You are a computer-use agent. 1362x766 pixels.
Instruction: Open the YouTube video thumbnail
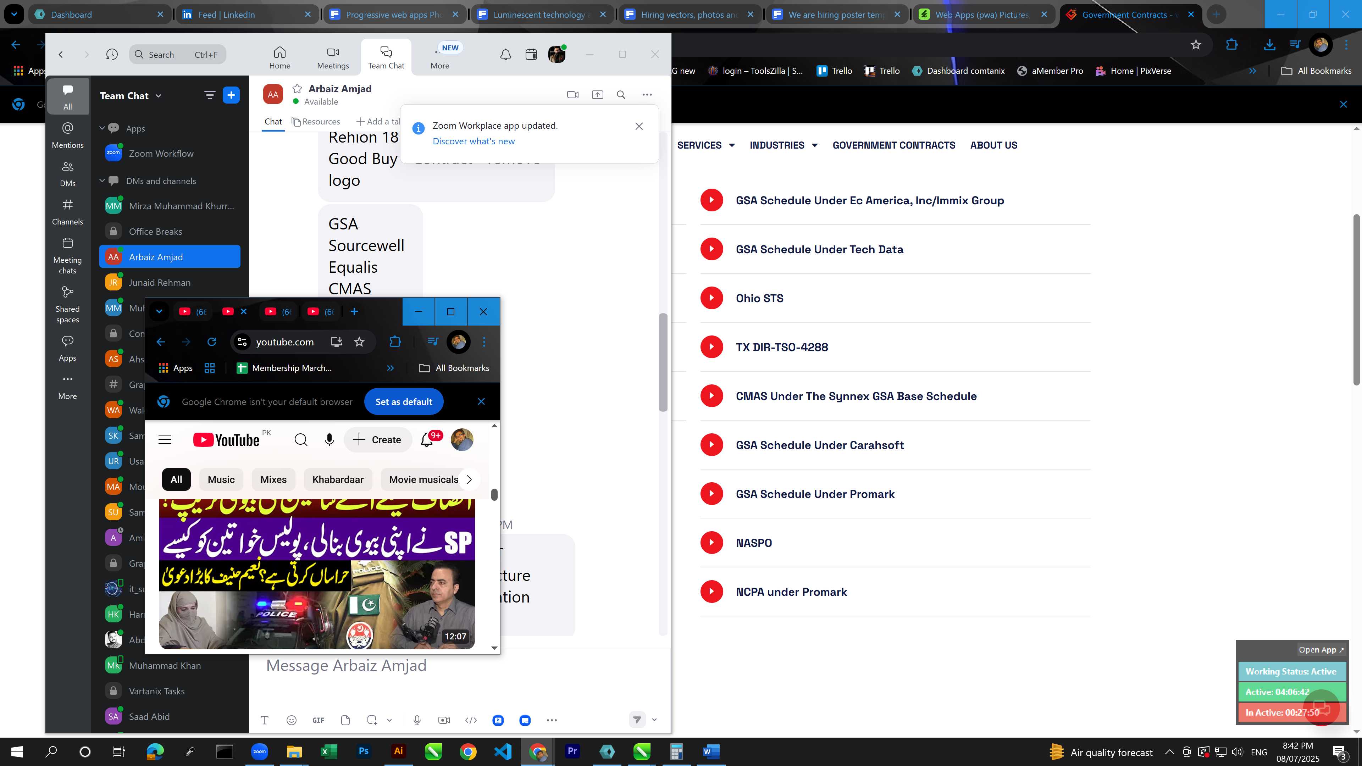click(x=317, y=573)
